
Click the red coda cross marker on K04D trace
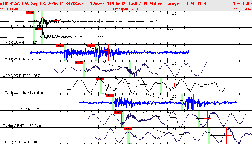point(226,135)
